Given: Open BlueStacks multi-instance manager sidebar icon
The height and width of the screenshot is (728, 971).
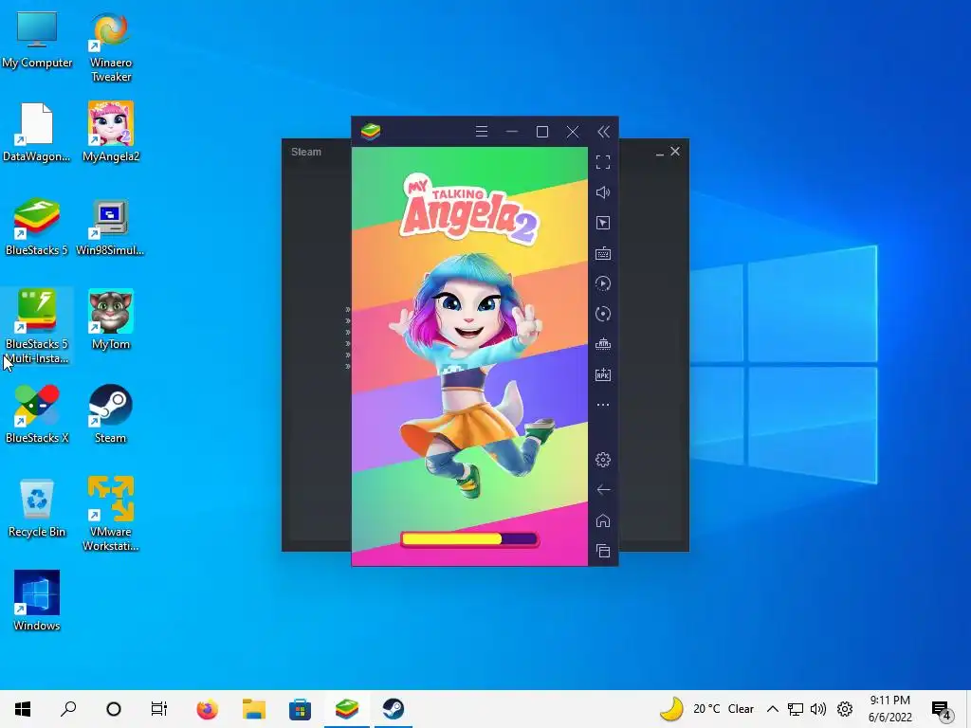Looking at the screenshot, I should (603, 344).
